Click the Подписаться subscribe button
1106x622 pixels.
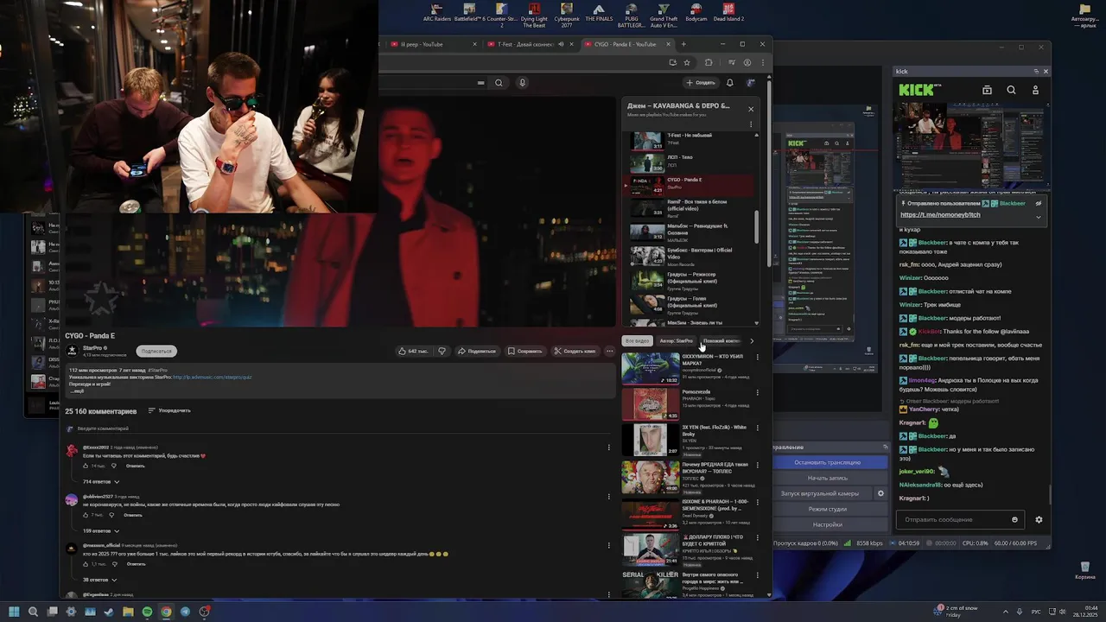[x=156, y=351]
